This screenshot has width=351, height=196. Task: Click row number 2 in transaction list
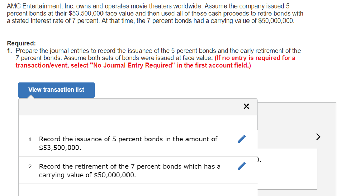point(30,167)
